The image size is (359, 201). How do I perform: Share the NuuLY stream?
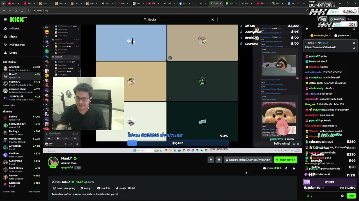(286, 168)
